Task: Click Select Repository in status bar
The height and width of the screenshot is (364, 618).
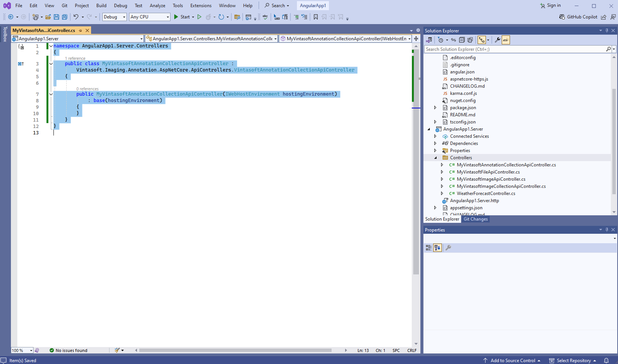Action: click(573, 361)
